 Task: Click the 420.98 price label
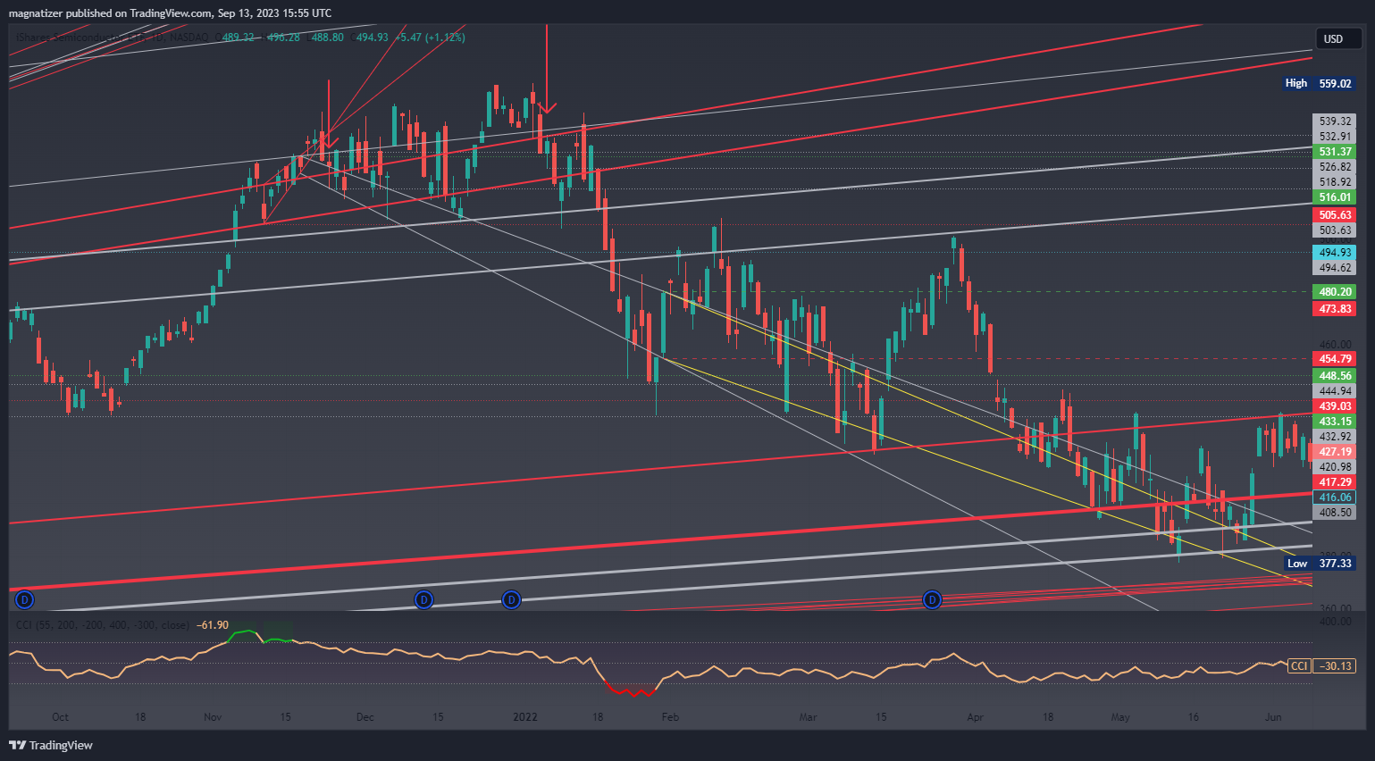(x=1335, y=467)
